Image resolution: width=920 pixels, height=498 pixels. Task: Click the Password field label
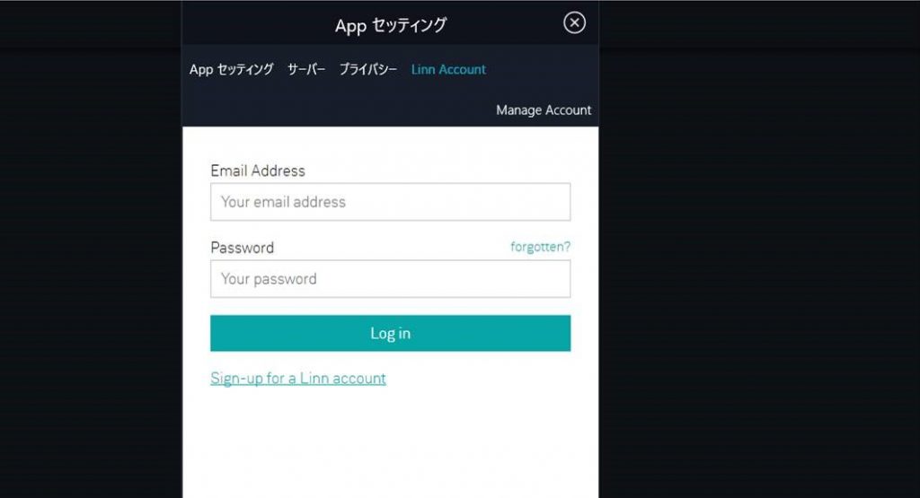pyautogui.click(x=242, y=248)
